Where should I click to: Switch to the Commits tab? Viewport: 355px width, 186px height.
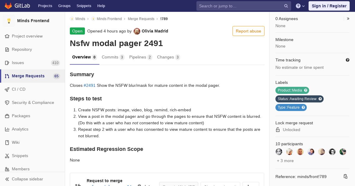113,57
